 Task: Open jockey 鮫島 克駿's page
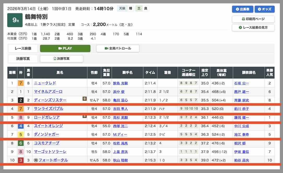click(120, 83)
